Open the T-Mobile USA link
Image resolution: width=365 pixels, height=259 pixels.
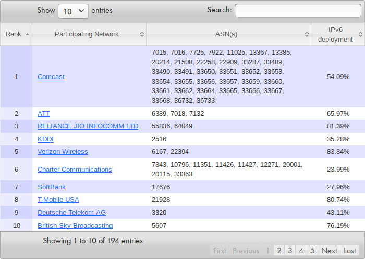[58, 200]
